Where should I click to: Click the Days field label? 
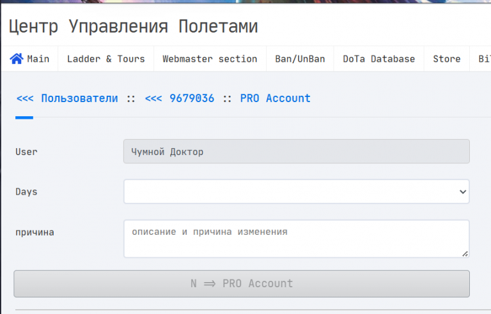pos(26,191)
